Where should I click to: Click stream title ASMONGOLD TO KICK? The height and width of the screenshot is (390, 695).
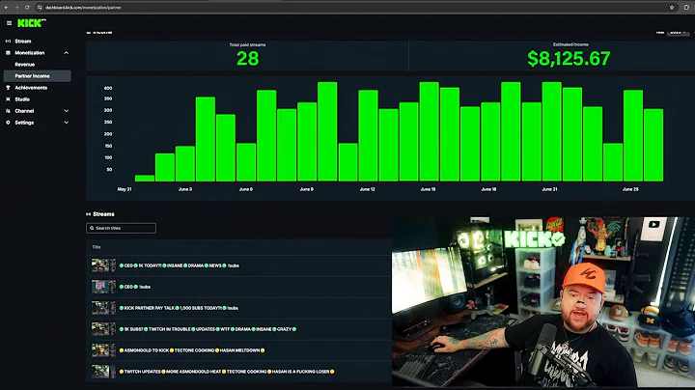pos(192,350)
